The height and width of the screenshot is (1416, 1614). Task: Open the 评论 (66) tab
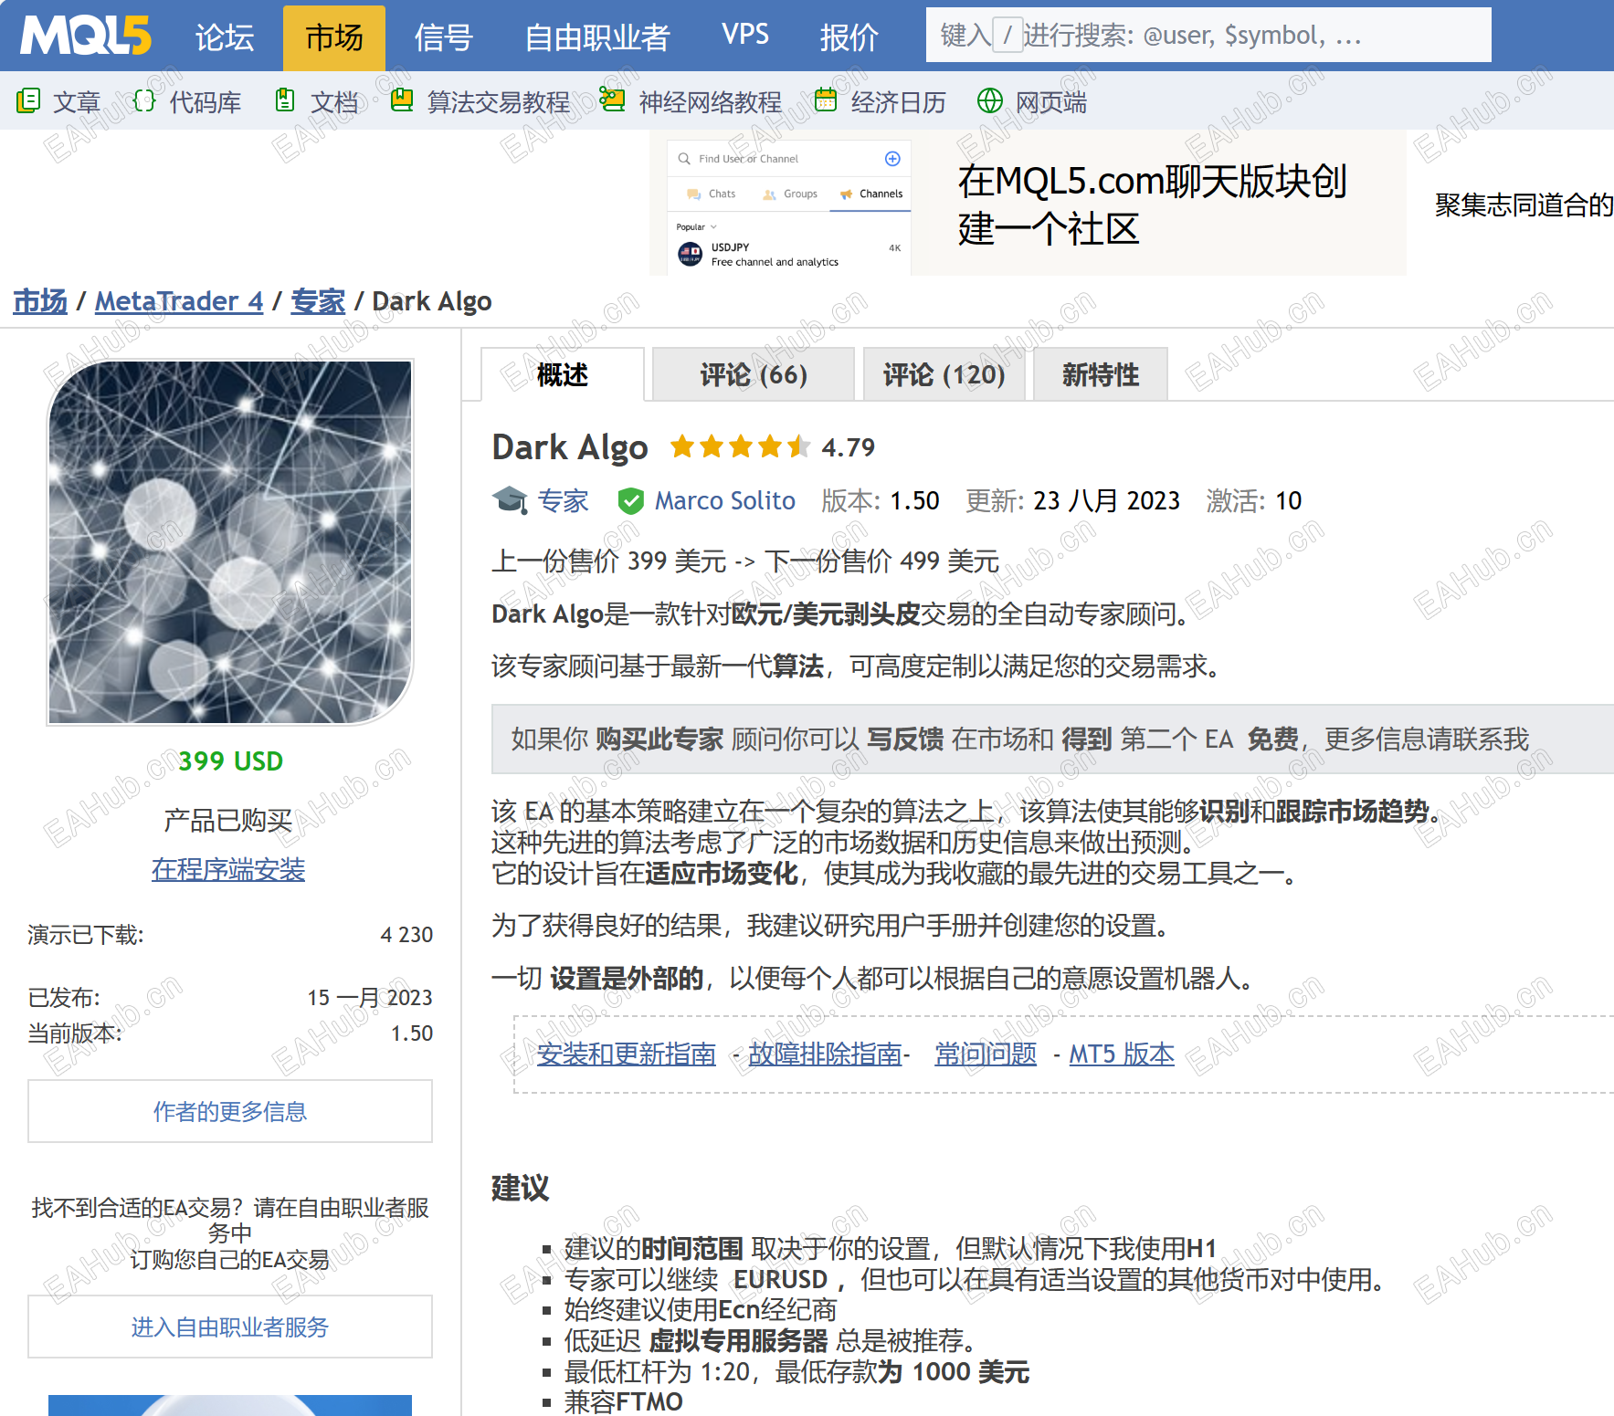coord(754,374)
